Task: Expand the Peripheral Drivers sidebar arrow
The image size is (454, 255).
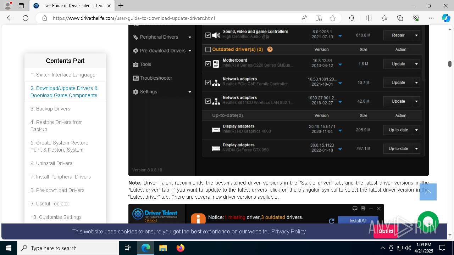Action: tap(190, 37)
